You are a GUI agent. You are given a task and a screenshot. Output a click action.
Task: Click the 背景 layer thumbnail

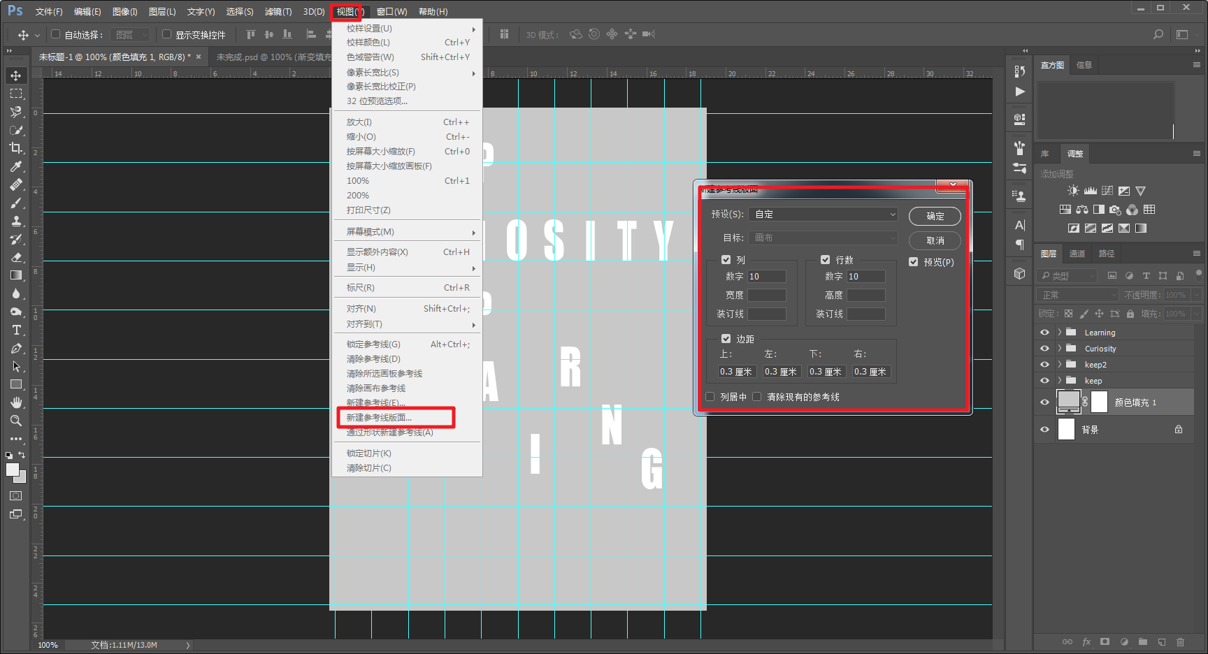(x=1066, y=429)
